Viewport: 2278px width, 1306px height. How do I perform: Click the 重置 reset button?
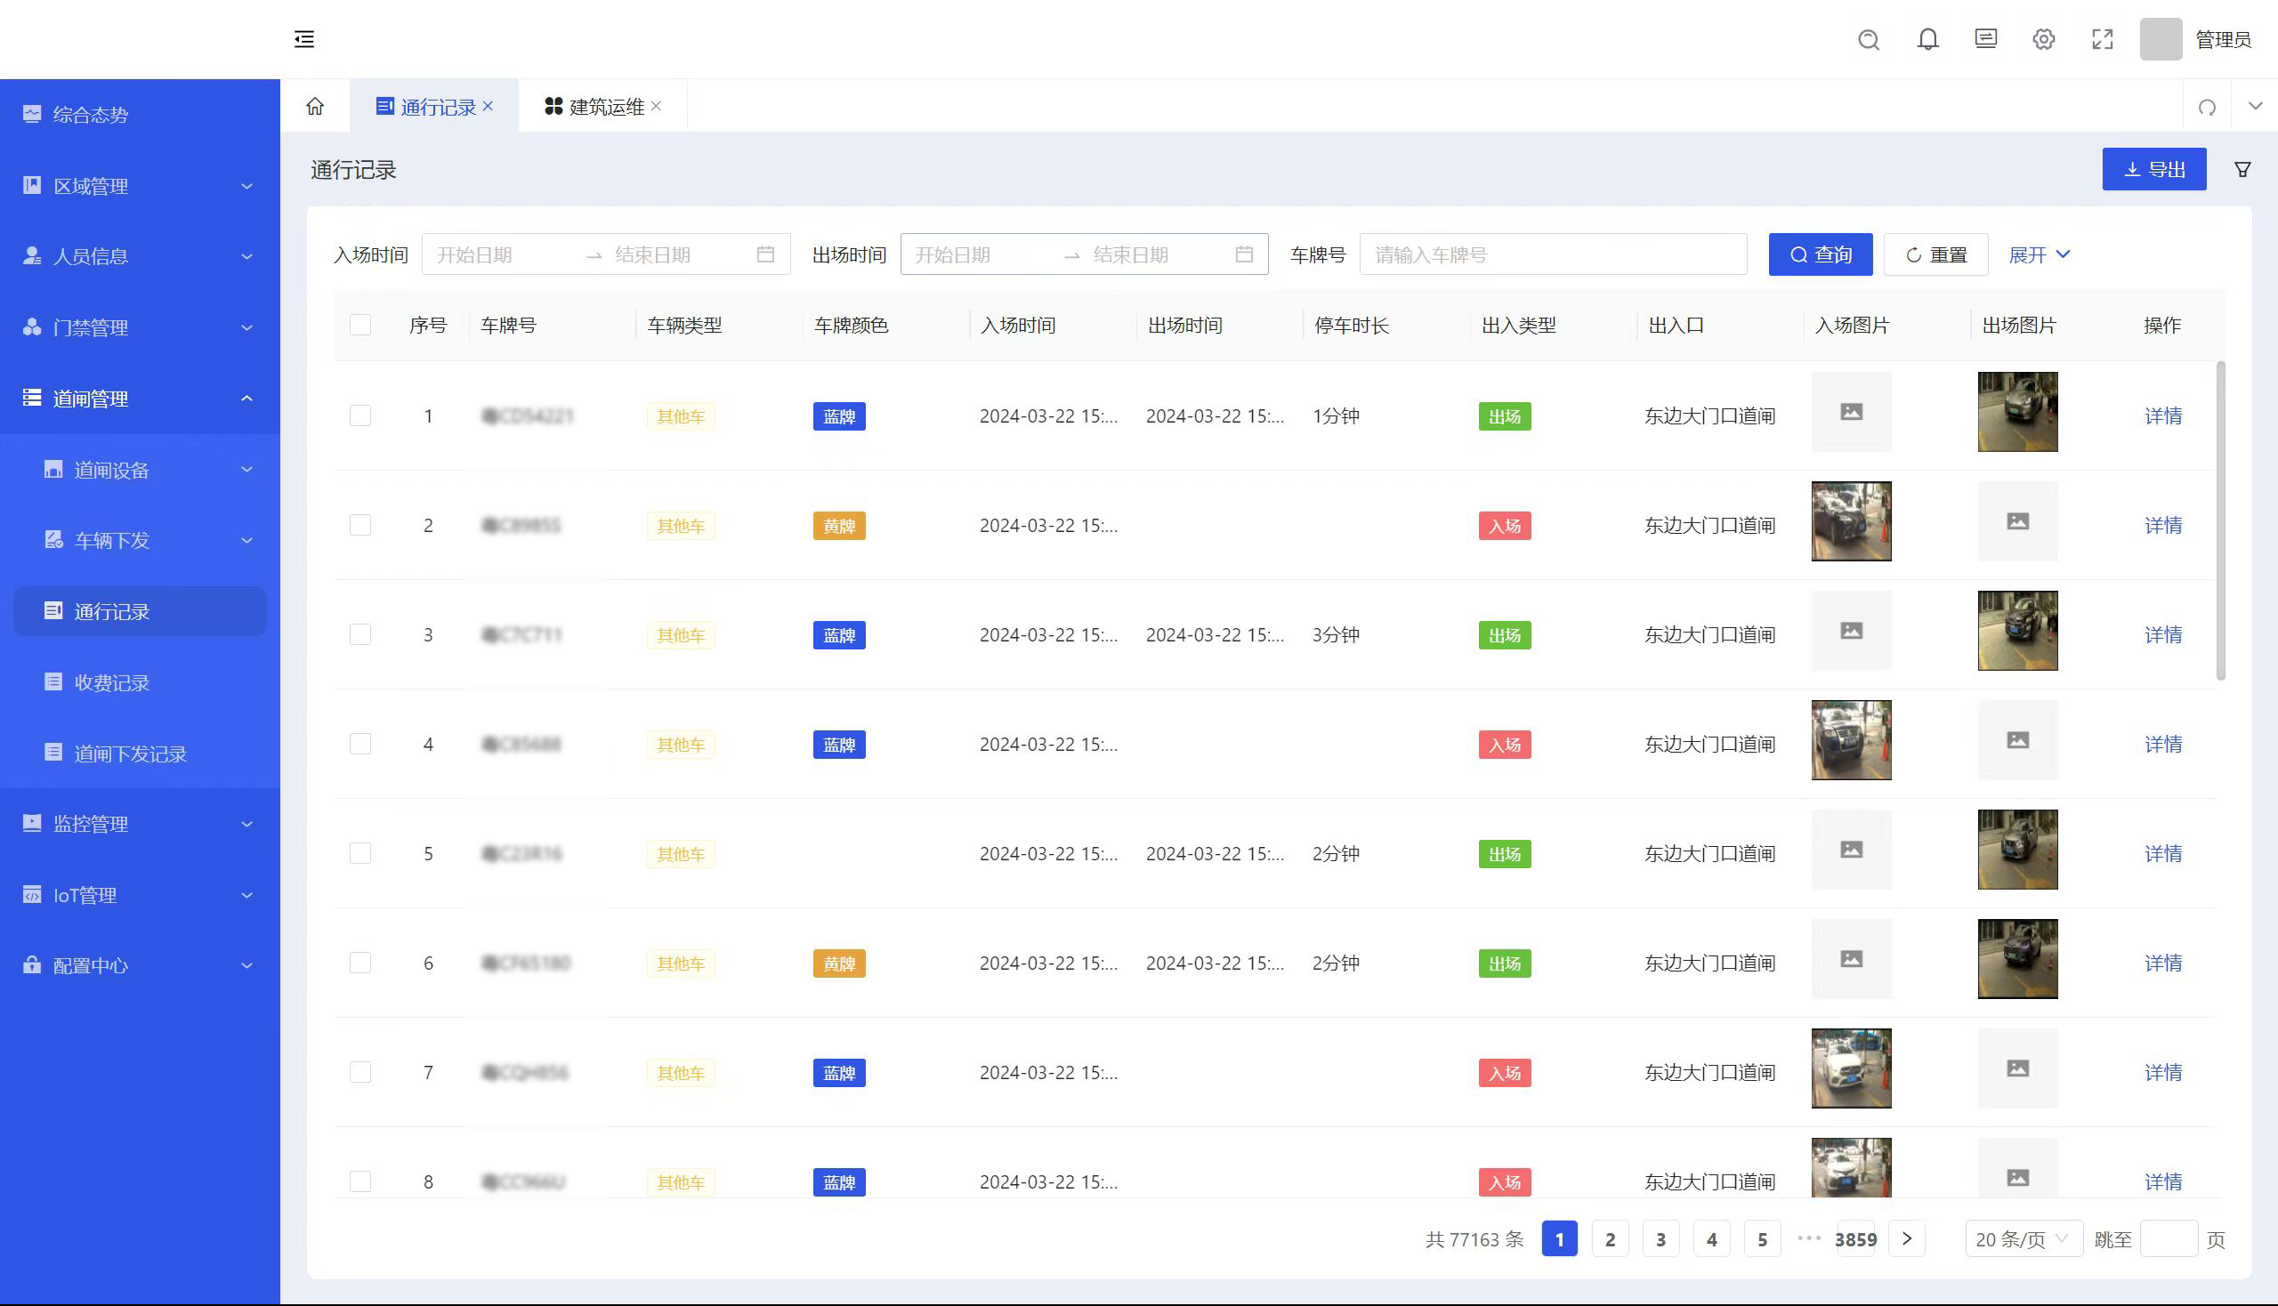click(x=1936, y=254)
